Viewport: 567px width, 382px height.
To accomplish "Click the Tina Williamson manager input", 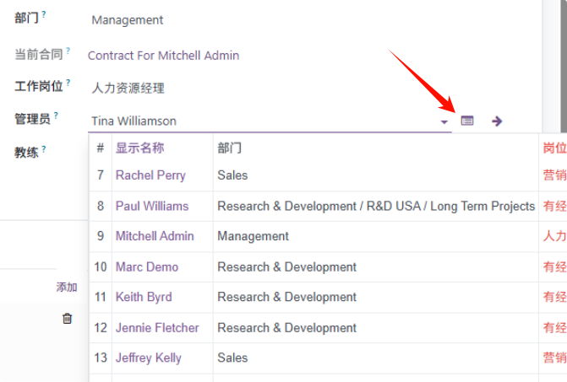I will tap(254, 121).
